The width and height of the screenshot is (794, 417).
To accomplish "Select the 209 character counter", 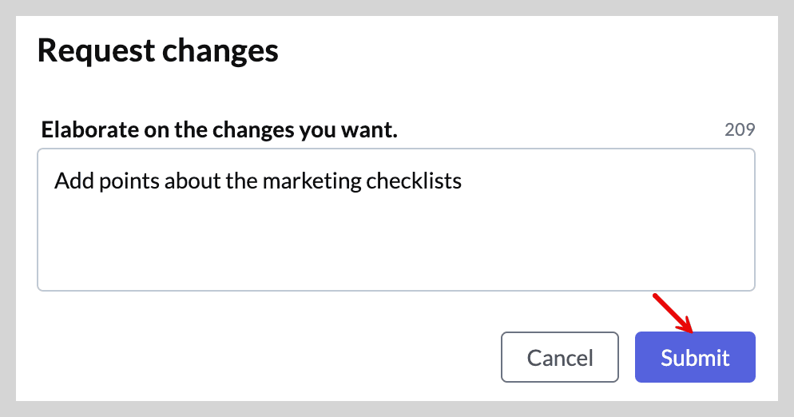I will (740, 129).
